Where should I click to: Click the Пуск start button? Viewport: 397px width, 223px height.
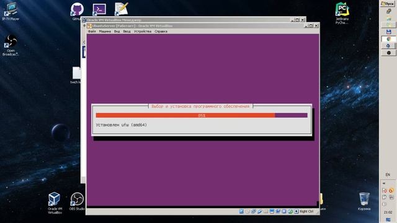coord(388,4)
